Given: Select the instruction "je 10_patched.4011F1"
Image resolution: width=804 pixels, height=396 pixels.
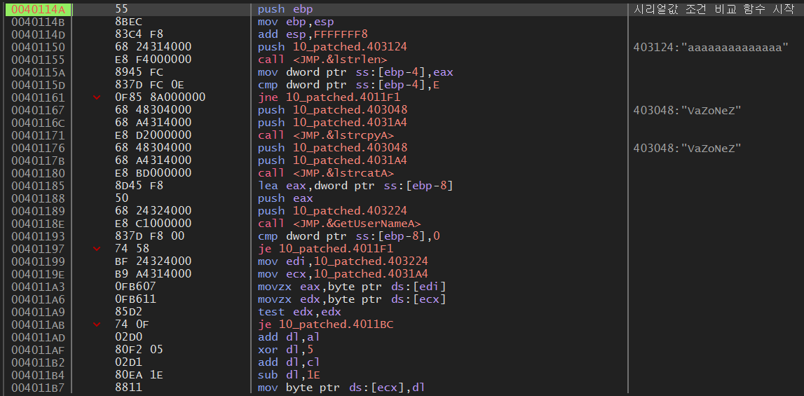Looking at the screenshot, I should 325,249.
